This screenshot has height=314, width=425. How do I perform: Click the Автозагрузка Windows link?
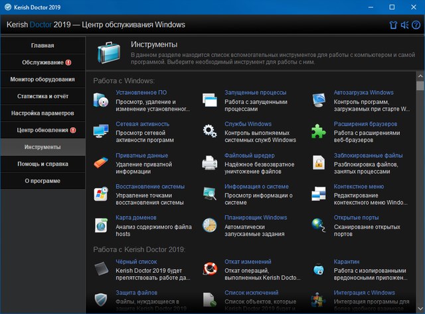coord(363,93)
